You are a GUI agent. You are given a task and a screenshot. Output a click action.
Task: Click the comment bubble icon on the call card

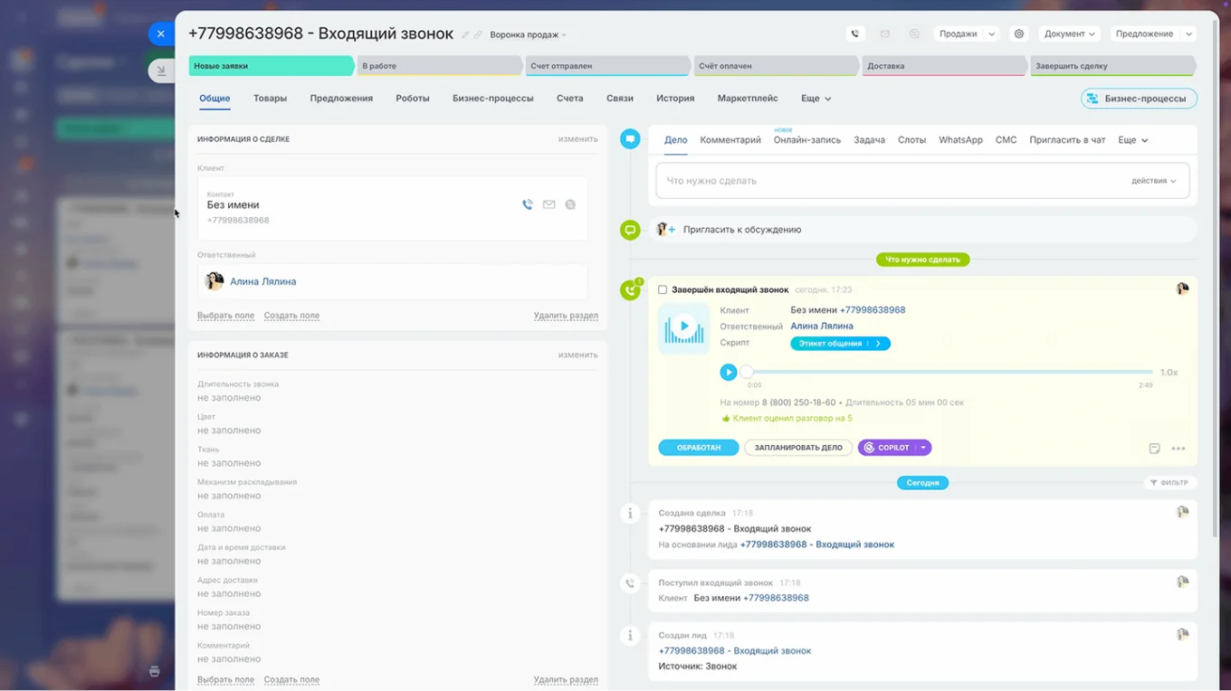(x=1153, y=448)
